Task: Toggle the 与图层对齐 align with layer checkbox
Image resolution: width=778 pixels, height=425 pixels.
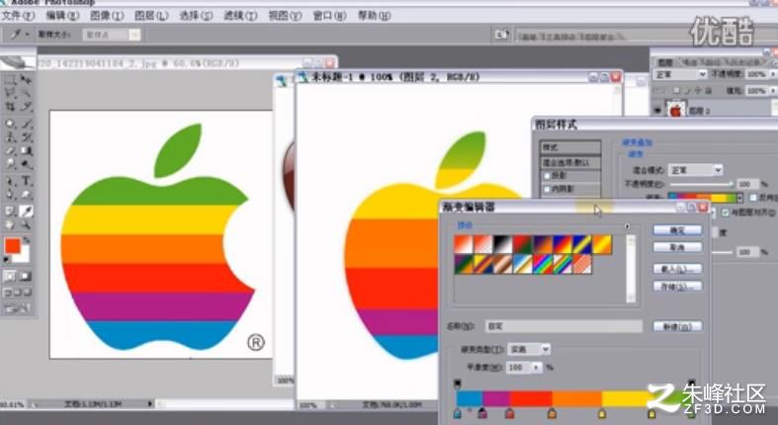Action: click(726, 212)
